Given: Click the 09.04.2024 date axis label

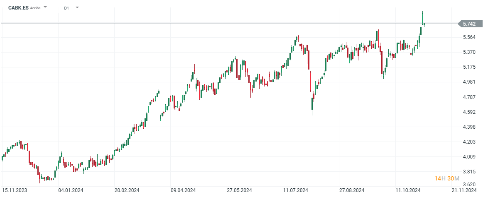Looking at the screenshot, I should 183,190.
